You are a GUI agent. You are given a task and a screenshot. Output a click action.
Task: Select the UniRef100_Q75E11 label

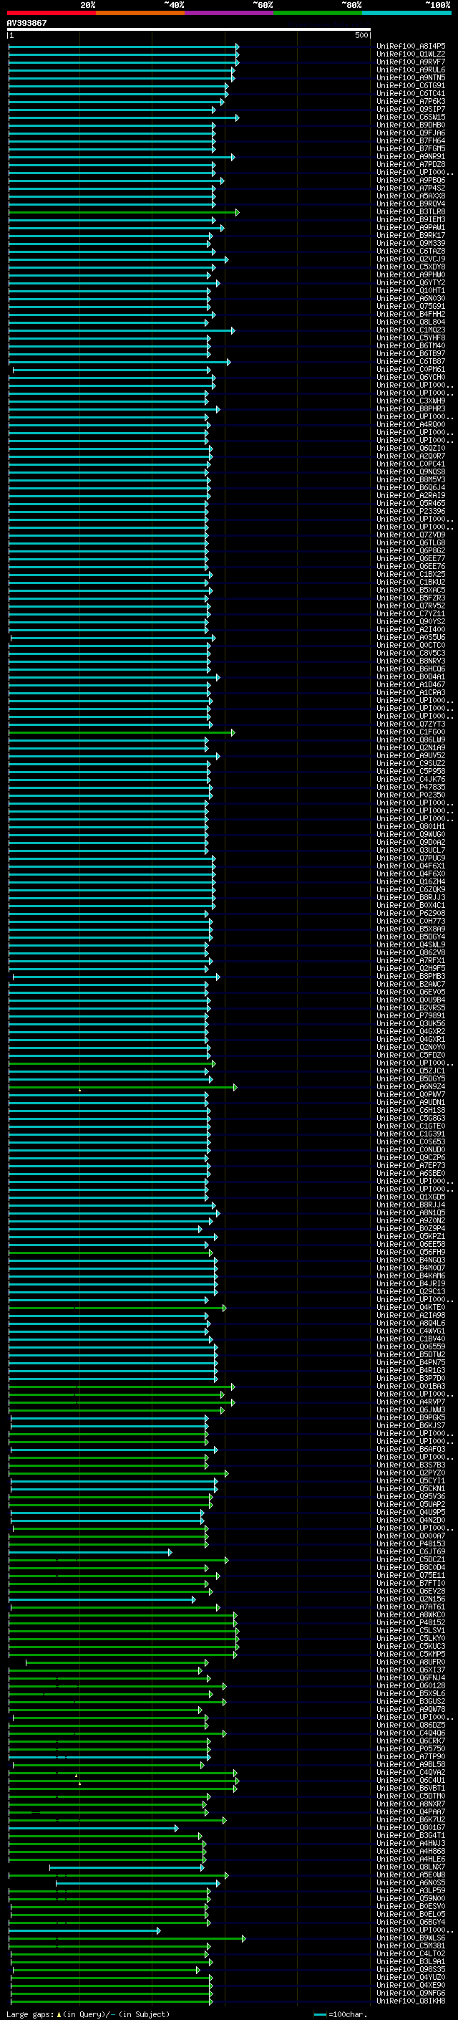411,1576
